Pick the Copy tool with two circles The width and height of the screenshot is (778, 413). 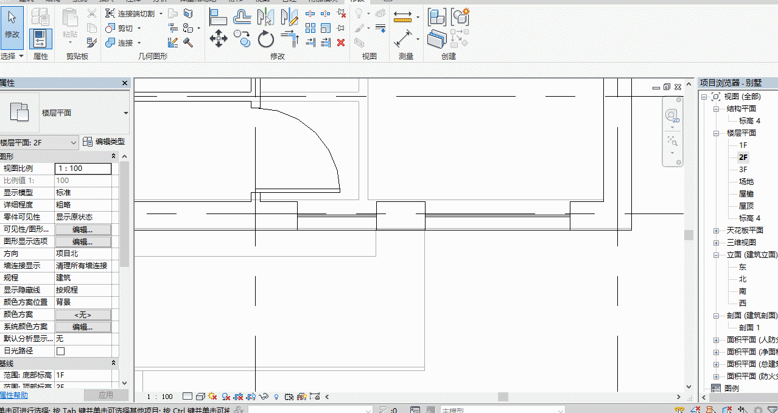tap(242, 40)
